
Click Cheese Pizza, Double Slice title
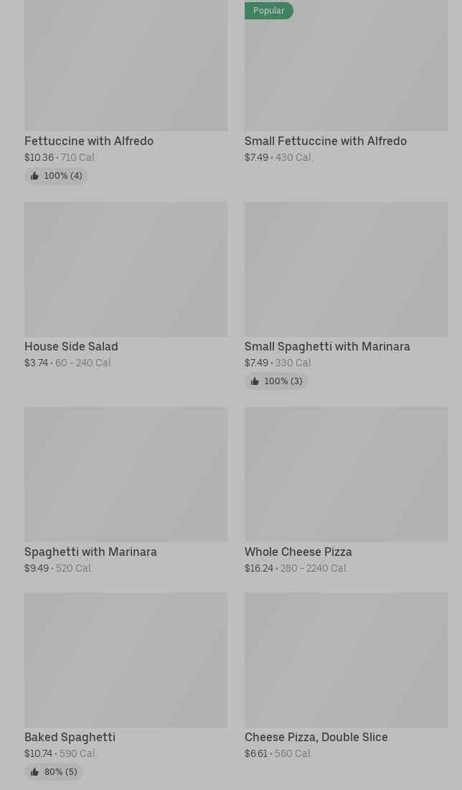pos(316,738)
